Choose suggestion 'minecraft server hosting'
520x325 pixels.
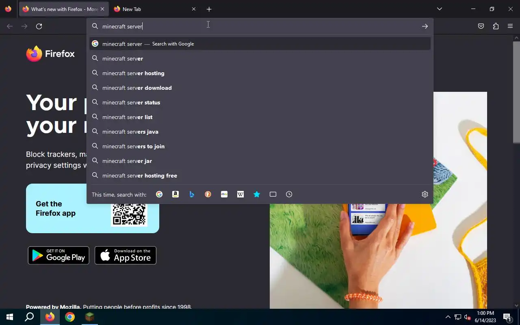coord(260,73)
